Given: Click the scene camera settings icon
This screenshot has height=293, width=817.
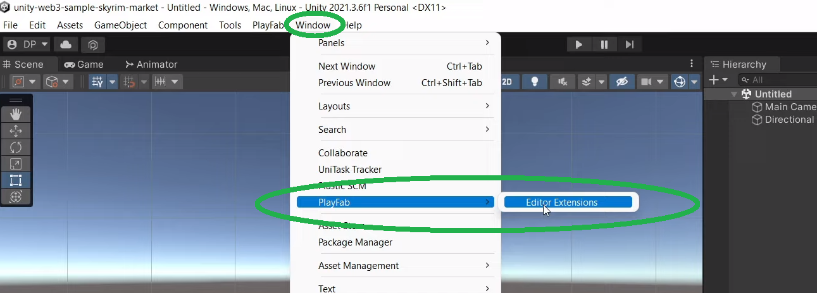Looking at the screenshot, I should [x=646, y=82].
